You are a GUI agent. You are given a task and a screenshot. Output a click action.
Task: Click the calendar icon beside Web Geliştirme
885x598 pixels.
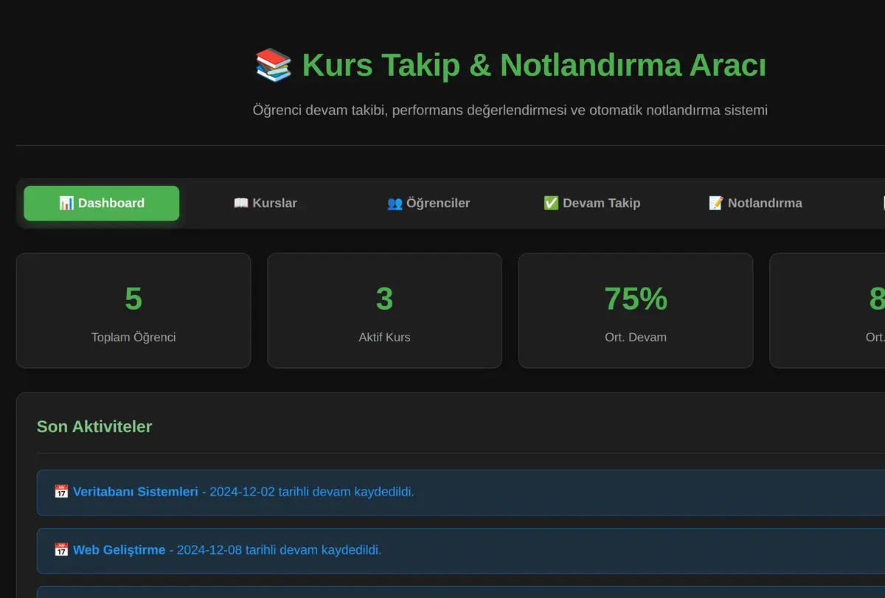coord(62,550)
